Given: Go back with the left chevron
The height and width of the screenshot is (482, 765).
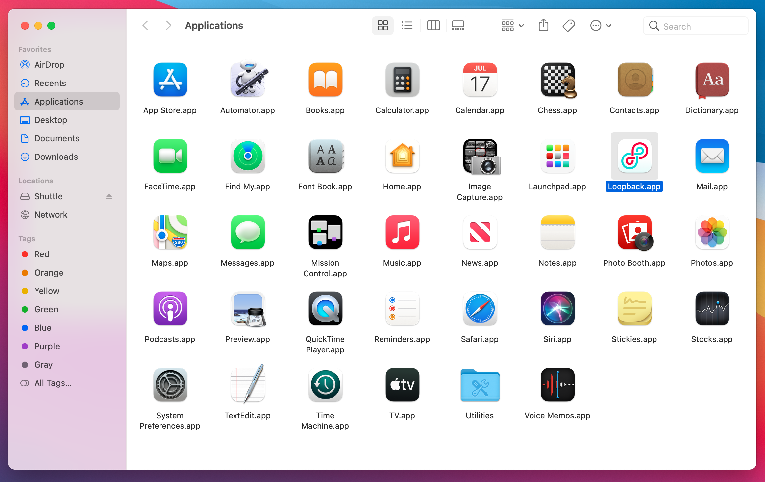Looking at the screenshot, I should point(145,25).
